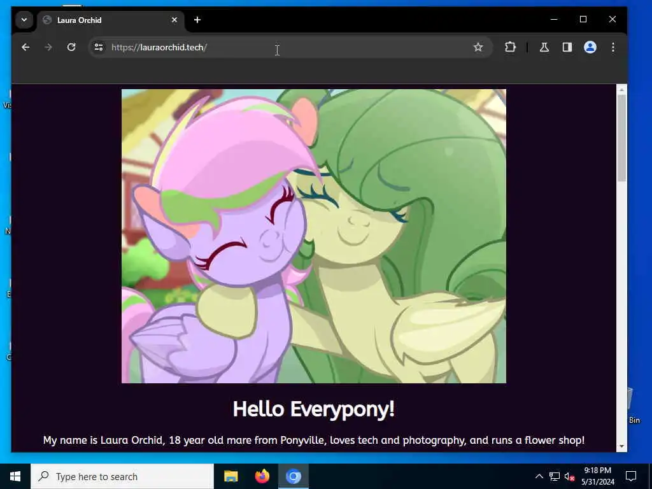Click the page scrollbar up arrow

(621, 90)
